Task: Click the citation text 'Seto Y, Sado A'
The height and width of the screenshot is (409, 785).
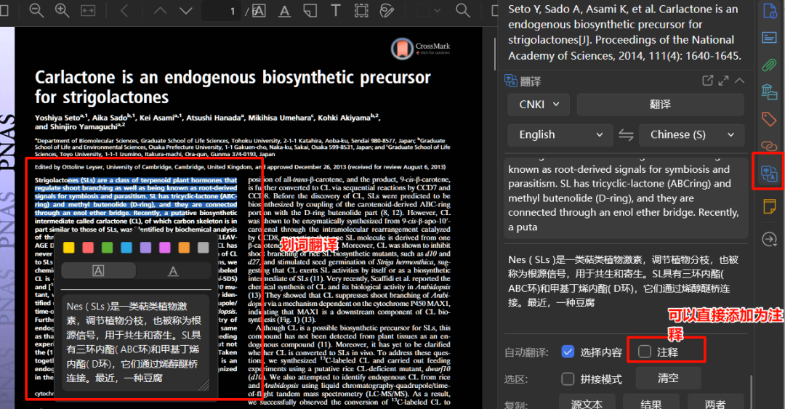Action: (624, 32)
